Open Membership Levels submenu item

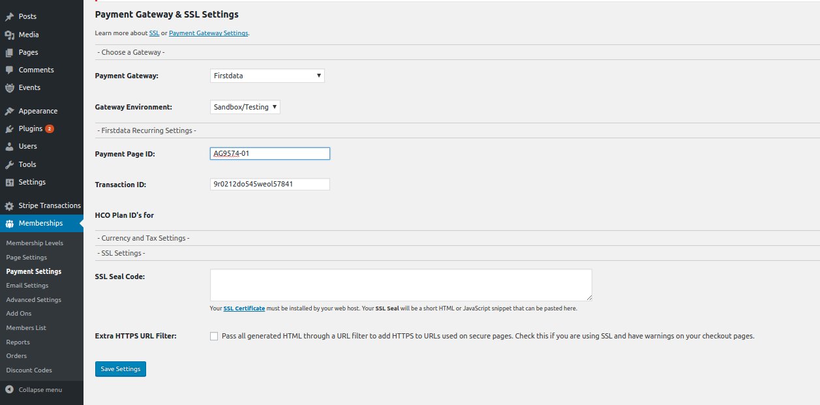click(35, 243)
